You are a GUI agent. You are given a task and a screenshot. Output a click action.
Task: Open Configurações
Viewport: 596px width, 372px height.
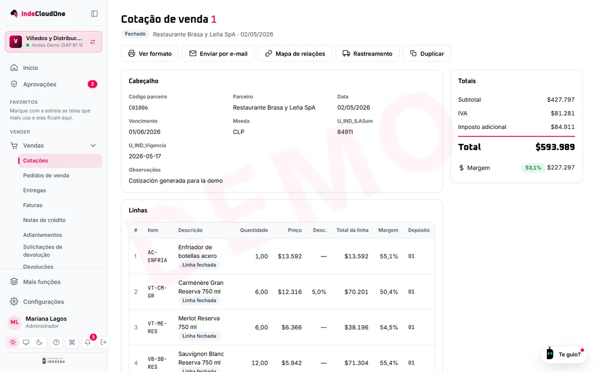coord(54,302)
